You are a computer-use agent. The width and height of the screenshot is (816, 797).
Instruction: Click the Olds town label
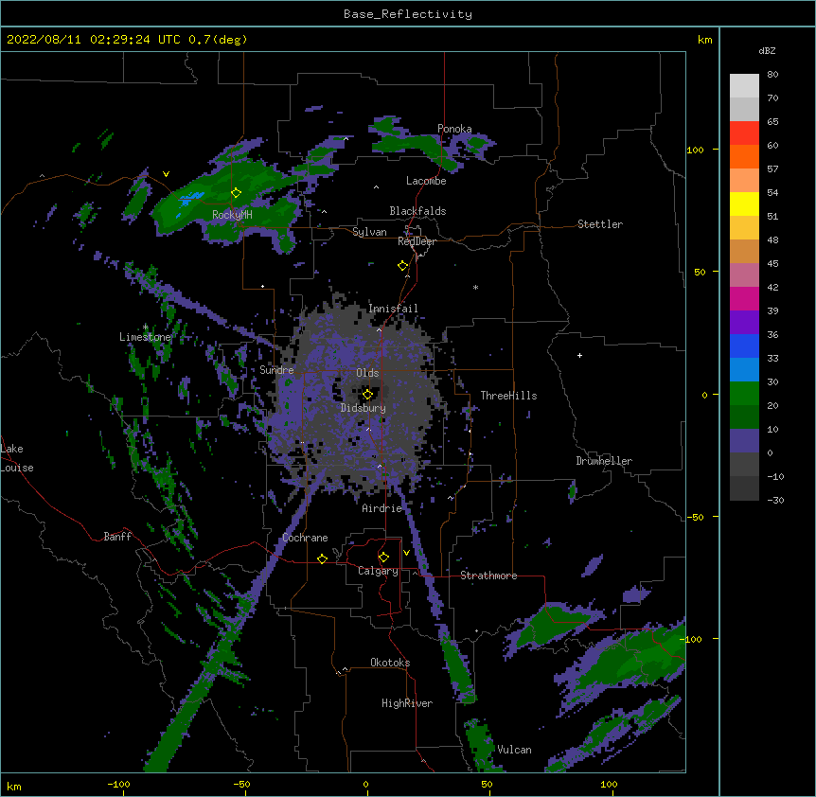tap(367, 373)
